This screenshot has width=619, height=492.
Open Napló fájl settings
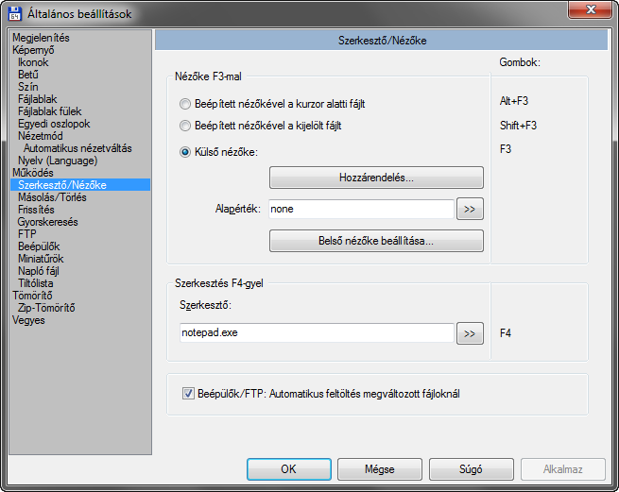click(39, 271)
